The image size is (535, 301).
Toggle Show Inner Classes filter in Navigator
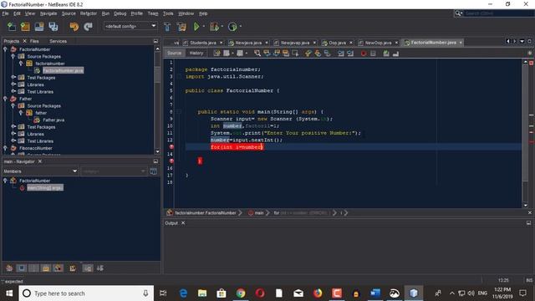pos(58,268)
